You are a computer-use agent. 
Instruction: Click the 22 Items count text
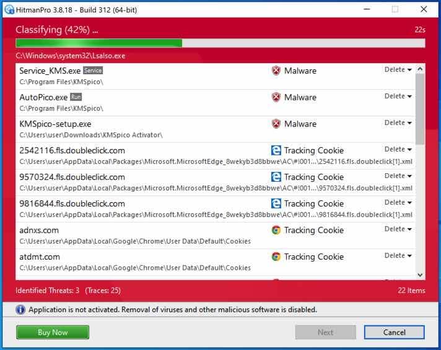411,291
